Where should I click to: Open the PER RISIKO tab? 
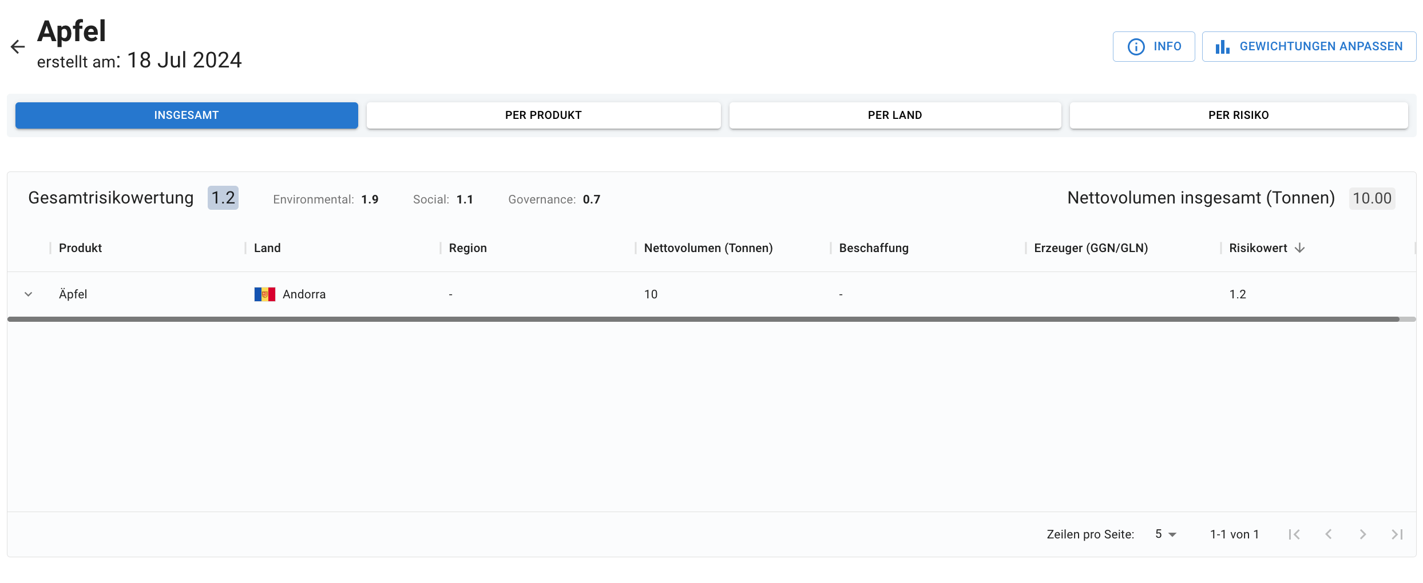tap(1239, 115)
